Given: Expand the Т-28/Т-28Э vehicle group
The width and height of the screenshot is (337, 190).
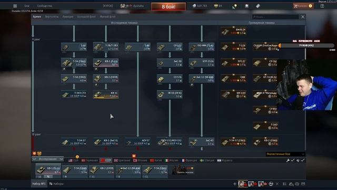Looking at the screenshot, I should [x=106, y=47].
